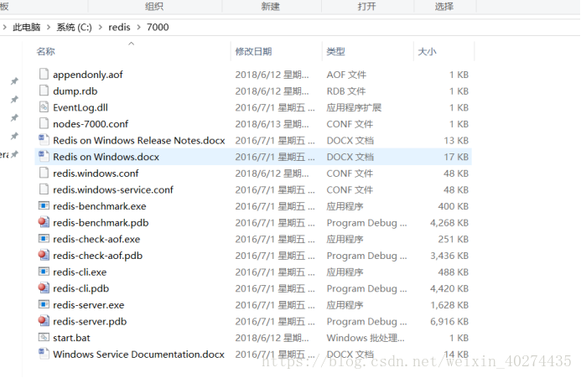Click the 4,268 KB size value

click(449, 222)
